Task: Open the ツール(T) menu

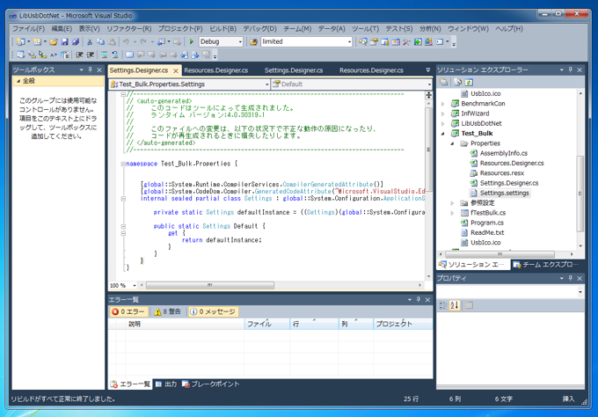Action: (x=365, y=29)
